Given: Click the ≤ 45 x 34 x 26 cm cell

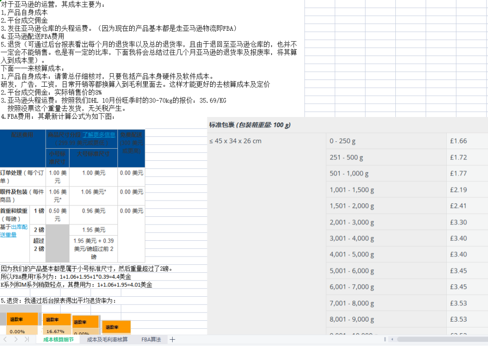Looking at the screenshot, I should pyautogui.click(x=235, y=141).
